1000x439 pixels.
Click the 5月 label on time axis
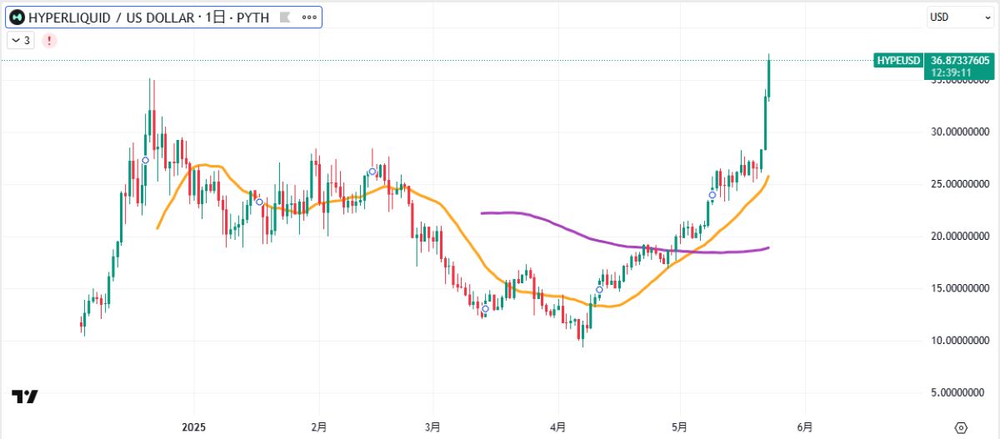click(x=679, y=427)
